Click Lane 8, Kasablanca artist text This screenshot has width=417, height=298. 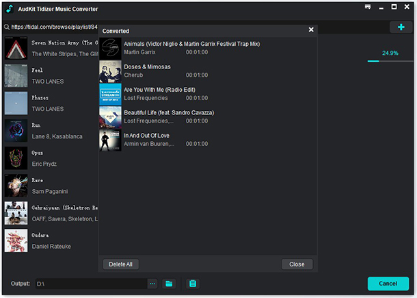pos(57,136)
